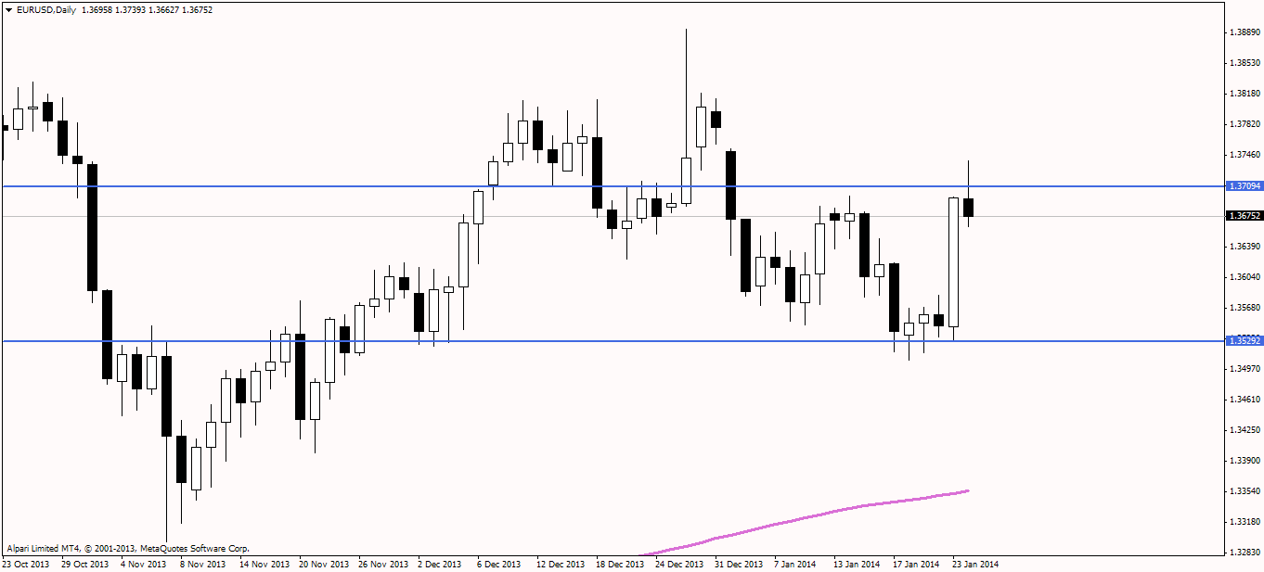Click the low value 1.36627 in header

point(164,9)
